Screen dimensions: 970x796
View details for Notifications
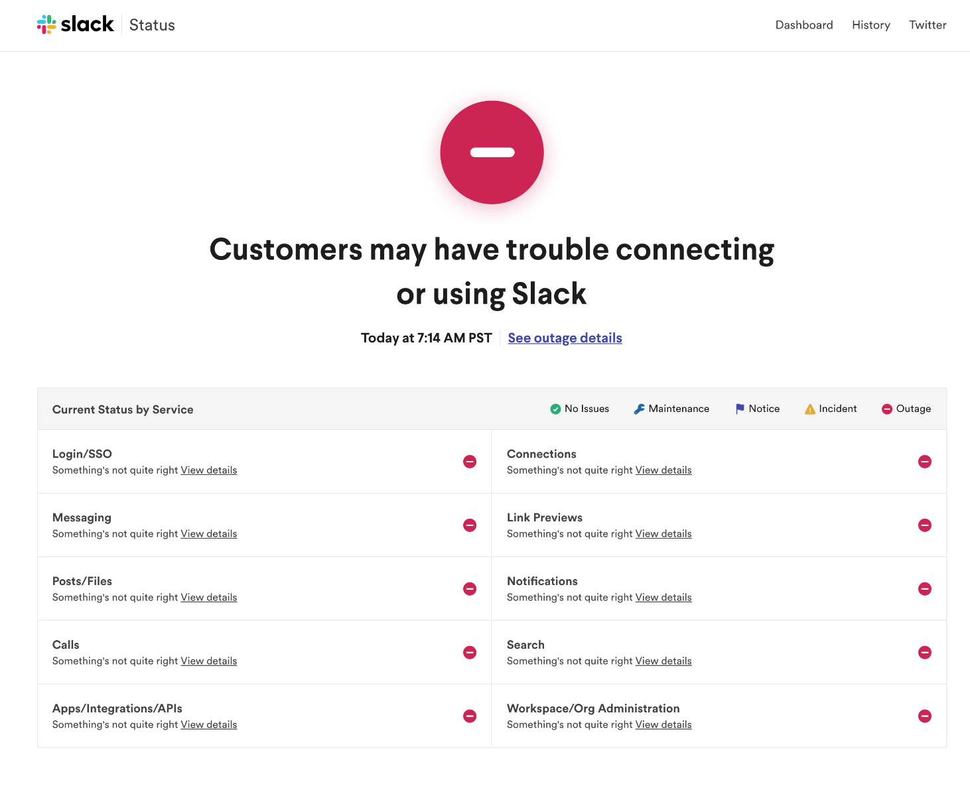663,598
